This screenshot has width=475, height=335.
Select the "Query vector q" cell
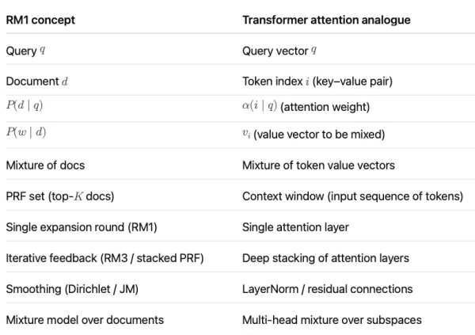(x=279, y=51)
